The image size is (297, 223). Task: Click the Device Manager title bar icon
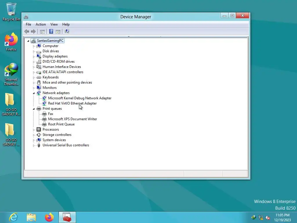tap(26, 17)
